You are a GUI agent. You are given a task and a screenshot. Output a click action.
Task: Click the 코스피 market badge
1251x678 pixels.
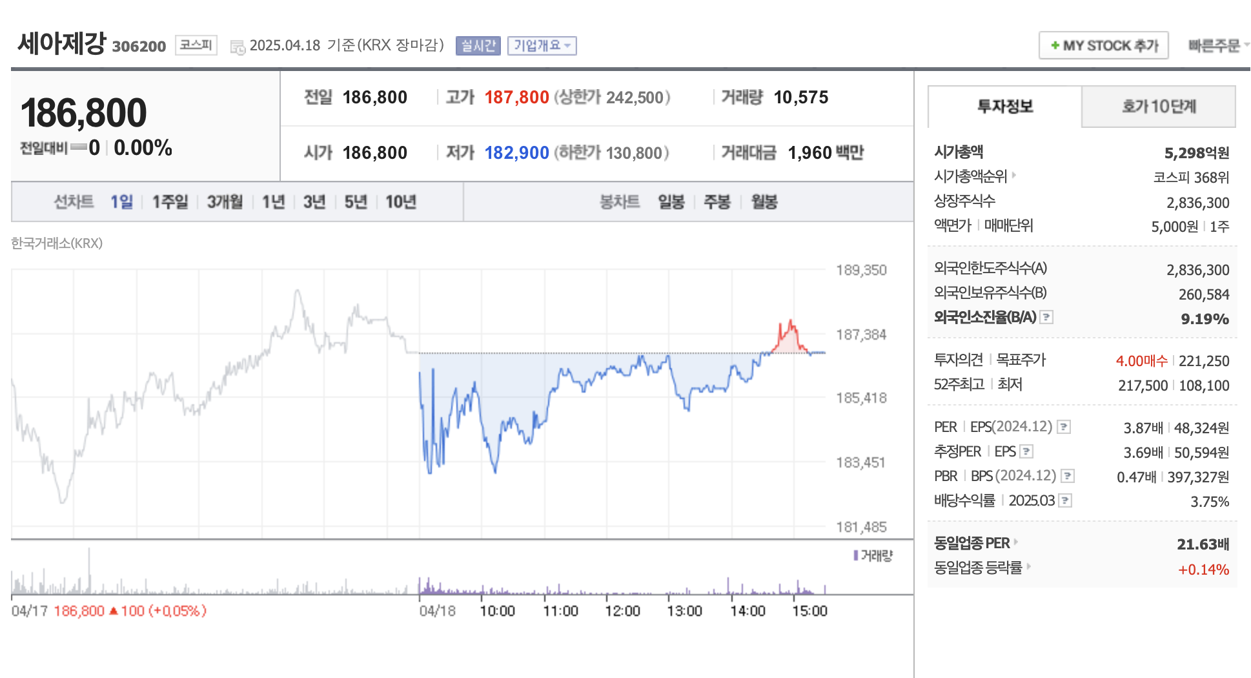pos(196,45)
